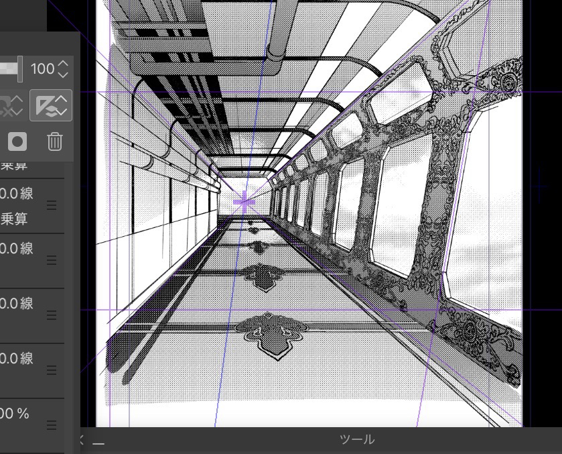Click the plus marker right of the canvas

pos(540,186)
